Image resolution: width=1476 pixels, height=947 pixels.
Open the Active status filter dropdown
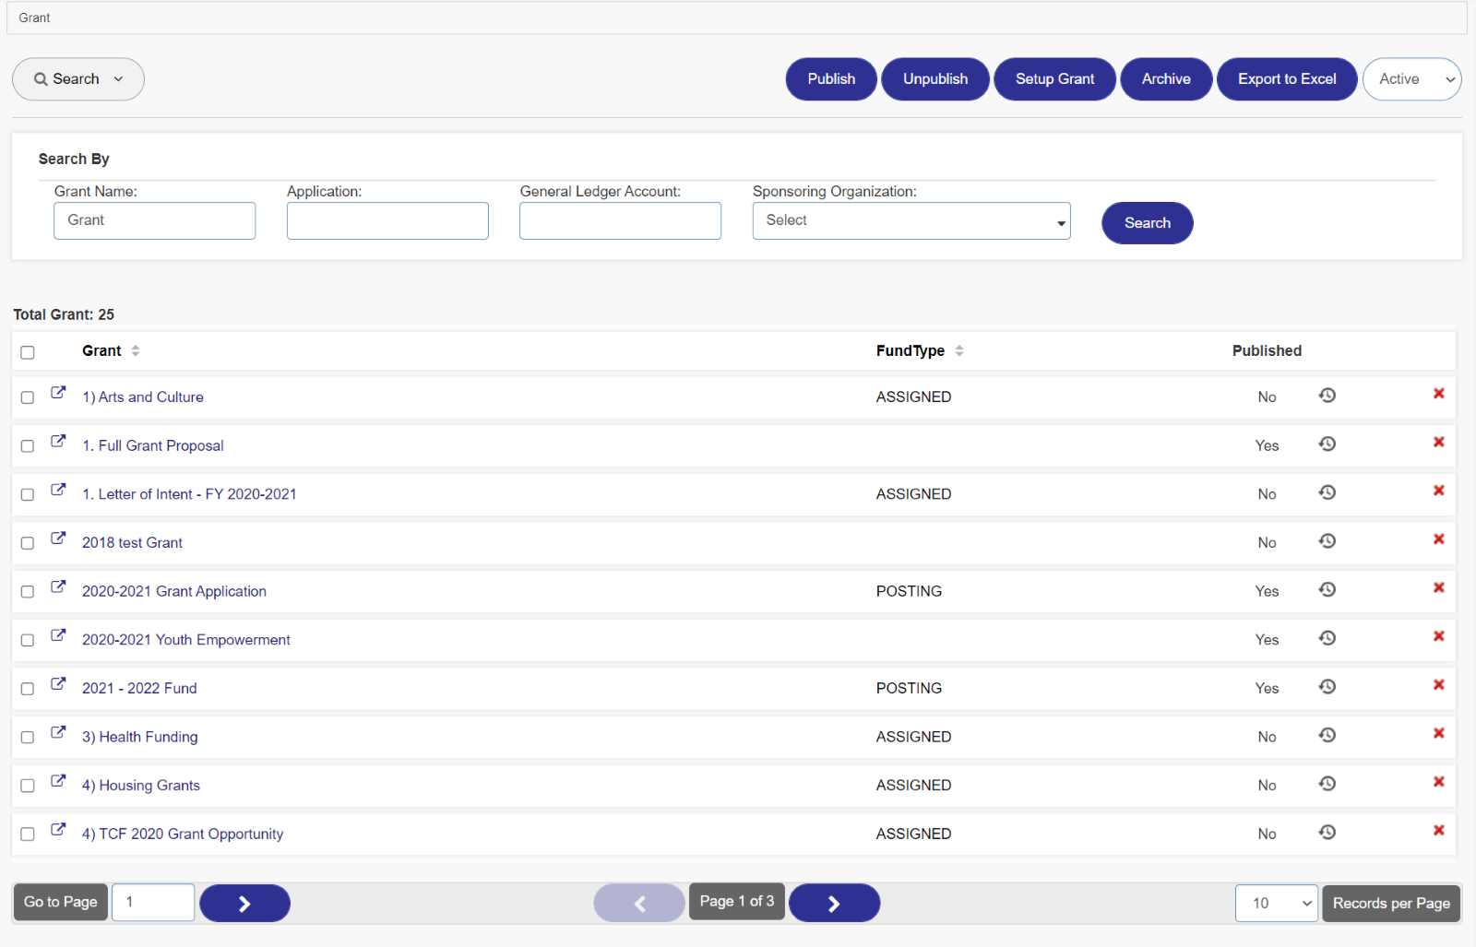tap(1411, 79)
